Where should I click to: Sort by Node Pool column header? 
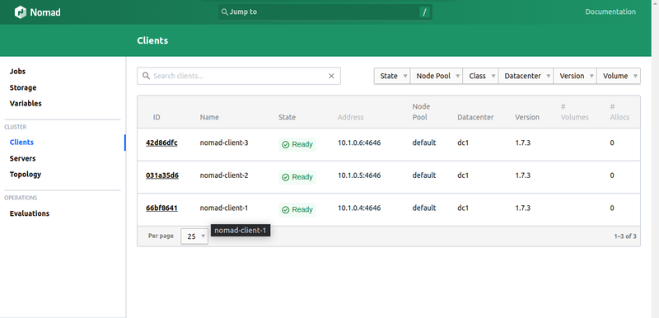tap(421, 112)
